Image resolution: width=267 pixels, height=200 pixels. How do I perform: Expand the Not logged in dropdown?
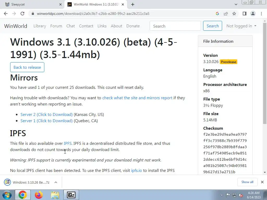pos(241,26)
